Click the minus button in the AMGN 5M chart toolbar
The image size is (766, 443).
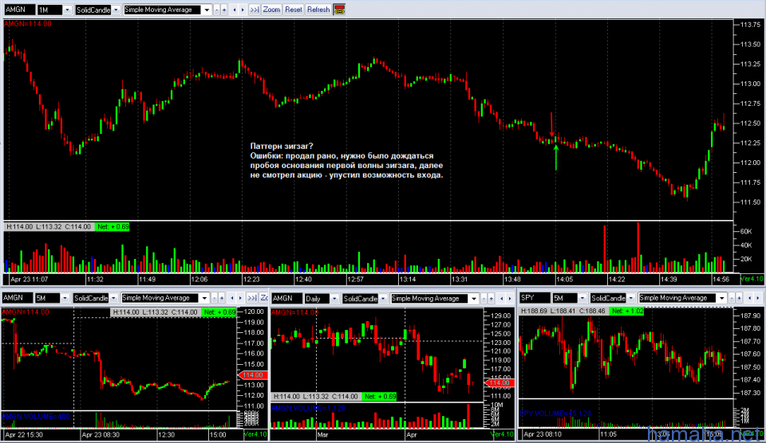[214, 298]
